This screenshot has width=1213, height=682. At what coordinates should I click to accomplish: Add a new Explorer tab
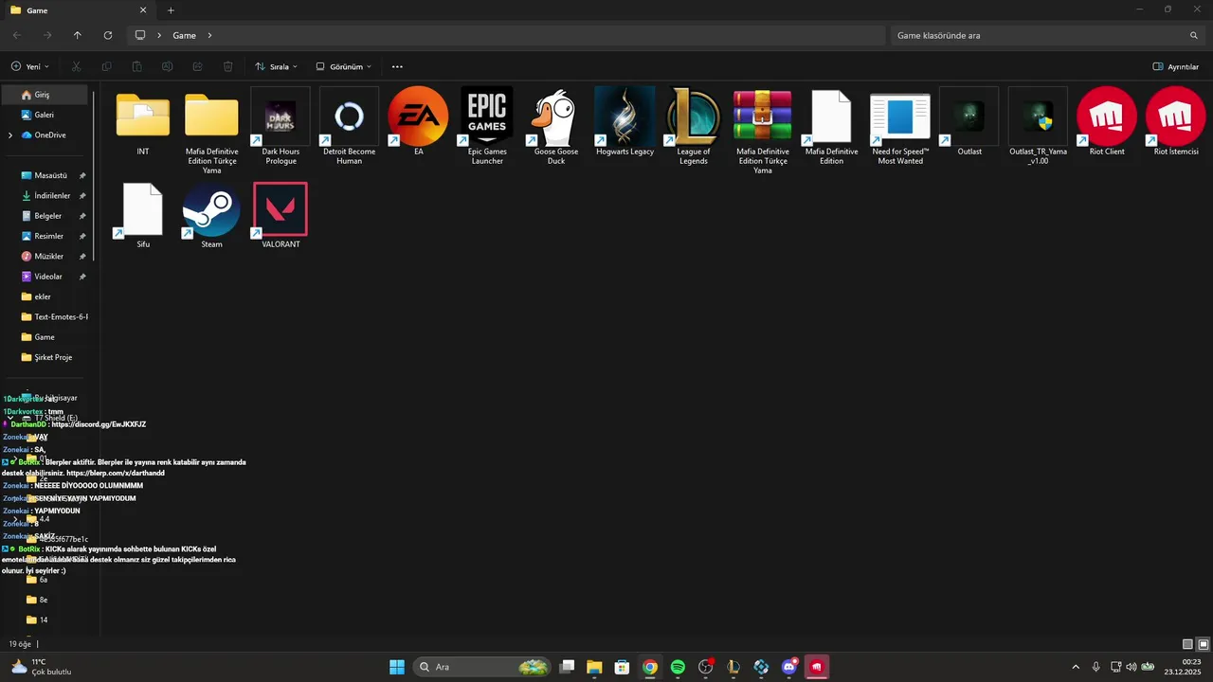171,10
